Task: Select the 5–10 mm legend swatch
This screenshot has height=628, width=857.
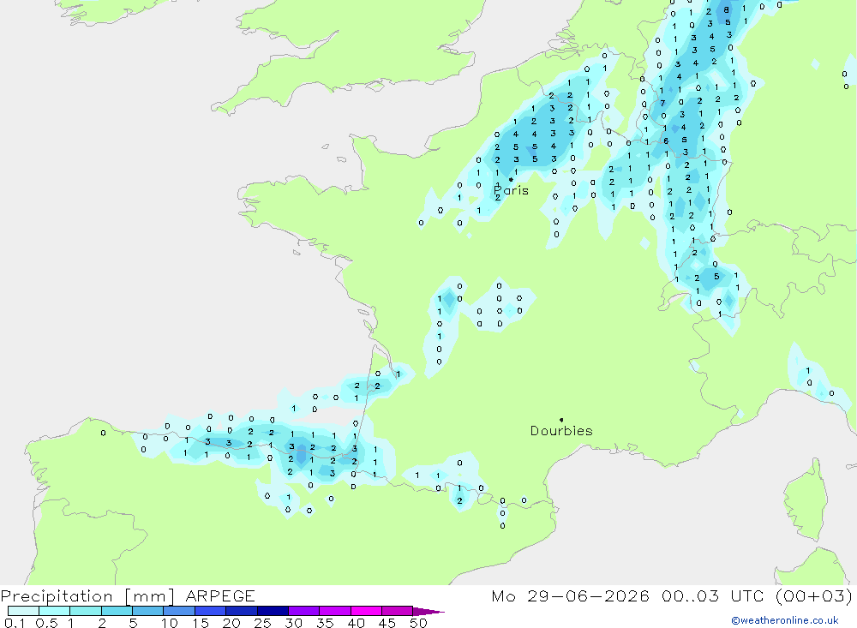Action: (x=147, y=611)
